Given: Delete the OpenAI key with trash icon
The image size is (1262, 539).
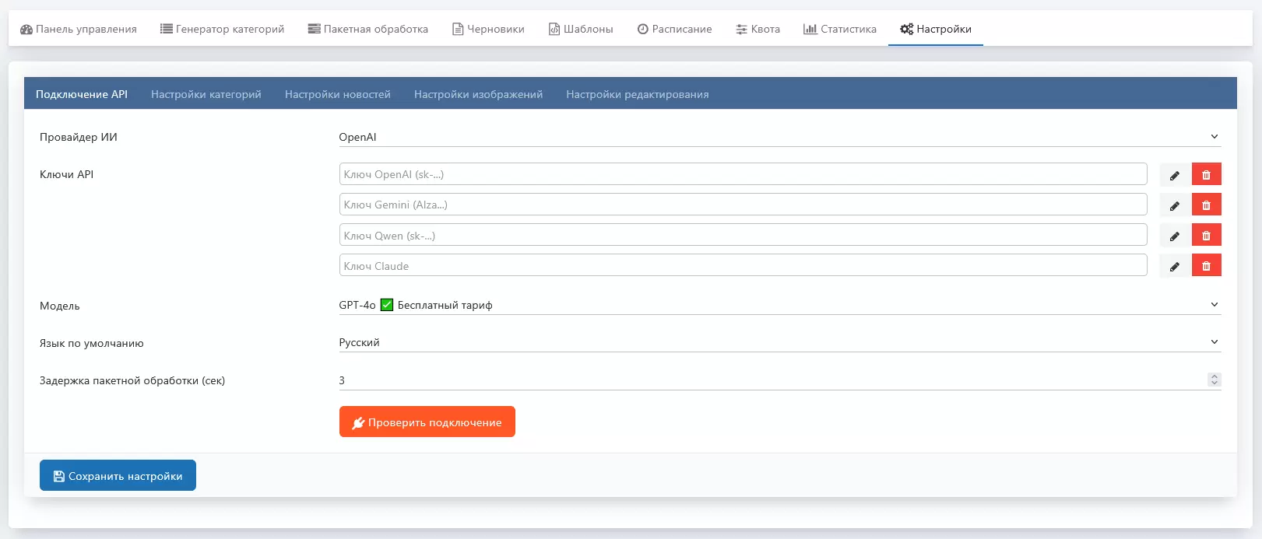Looking at the screenshot, I should coord(1206,175).
